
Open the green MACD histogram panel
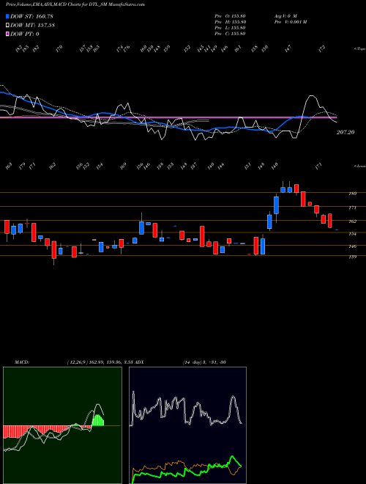62,425
